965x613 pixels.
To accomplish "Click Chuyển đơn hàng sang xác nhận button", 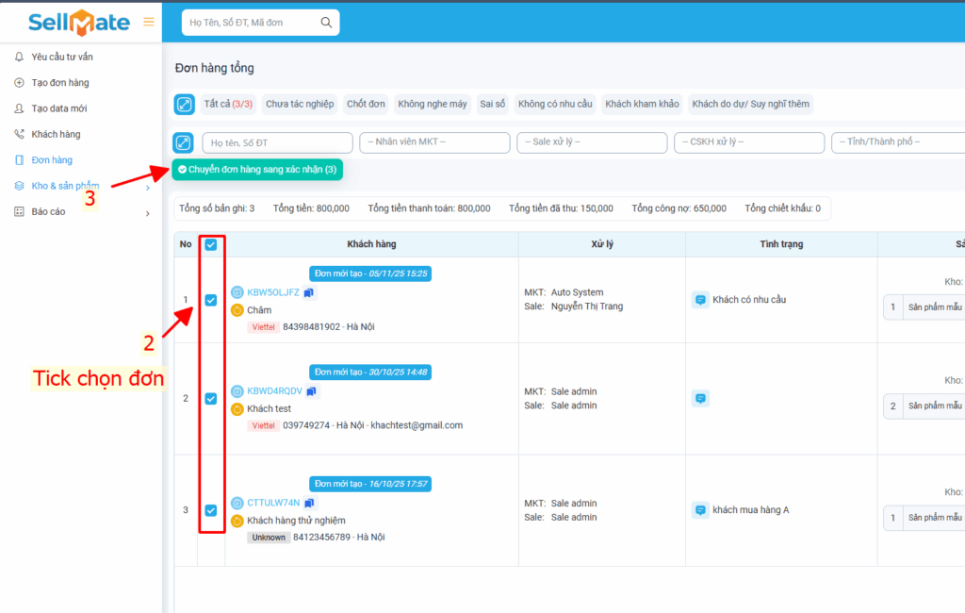I will (x=257, y=170).
